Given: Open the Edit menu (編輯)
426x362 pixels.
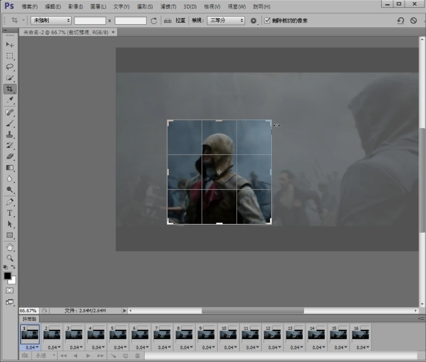Looking at the screenshot, I should 53,7.
